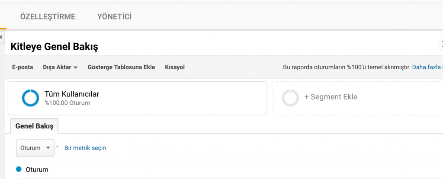Click the Bir metrik seçin link
The height and width of the screenshot is (179, 443).
coord(85,148)
